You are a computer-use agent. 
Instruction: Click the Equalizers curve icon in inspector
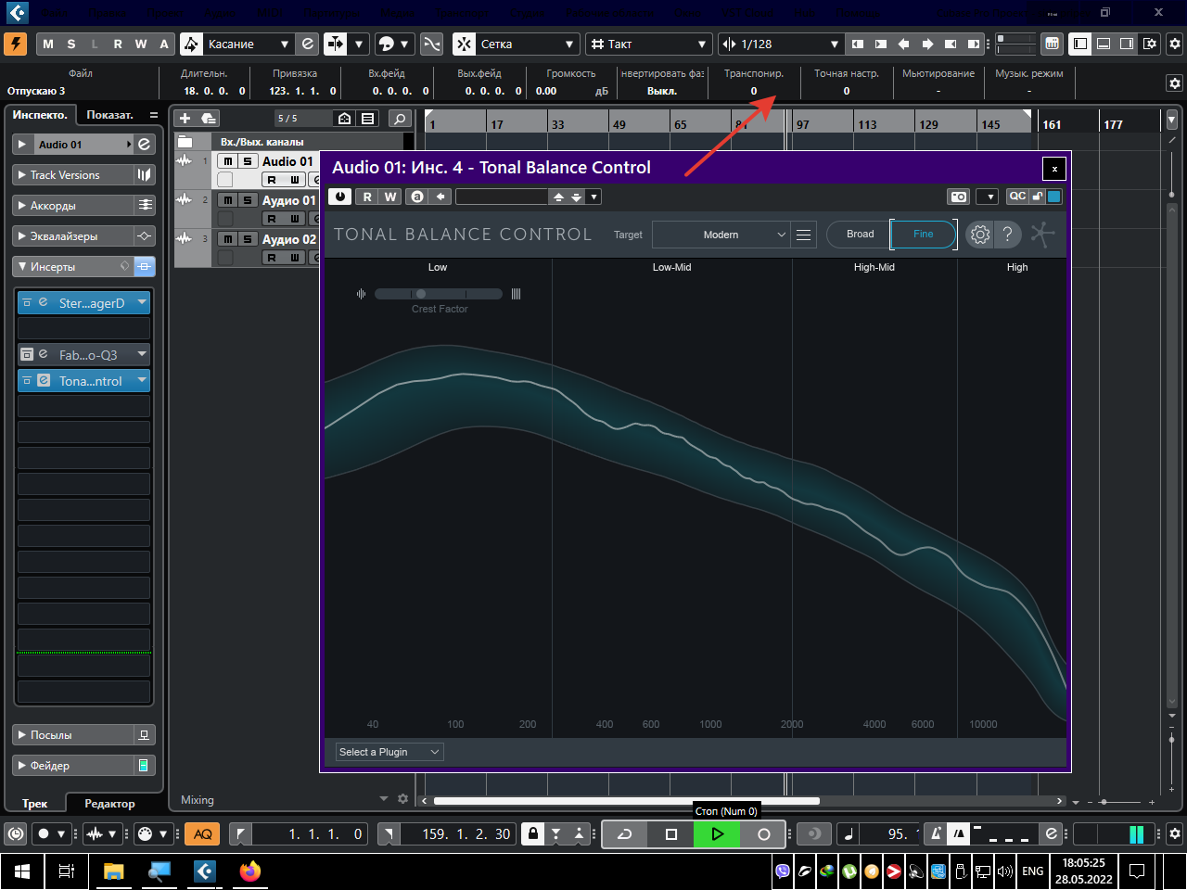pyautogui.click(x=145, y=235)
